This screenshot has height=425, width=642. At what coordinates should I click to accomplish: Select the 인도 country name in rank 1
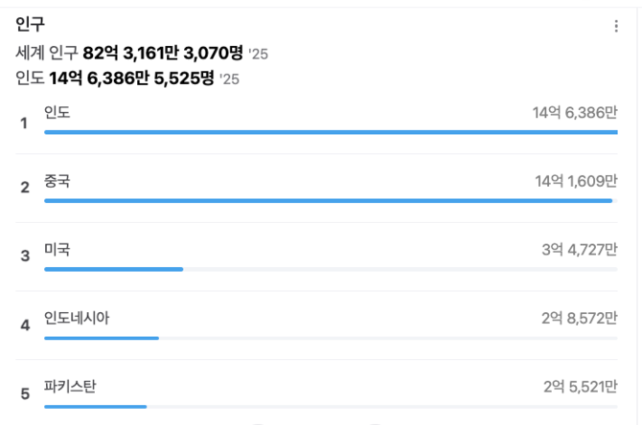(x=57, y=113)
